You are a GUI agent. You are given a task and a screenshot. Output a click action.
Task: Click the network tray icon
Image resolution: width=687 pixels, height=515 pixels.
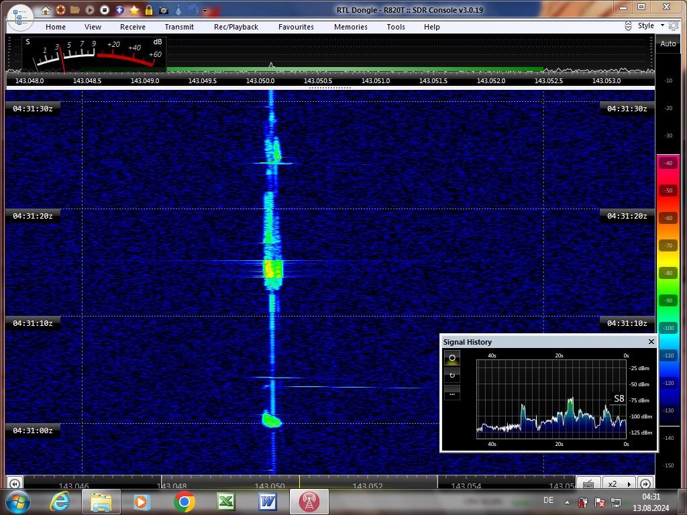click(616, 502)
